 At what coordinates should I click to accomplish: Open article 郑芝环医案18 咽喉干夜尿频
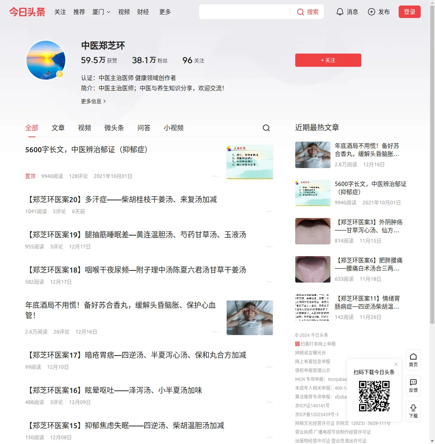[136, 270]
